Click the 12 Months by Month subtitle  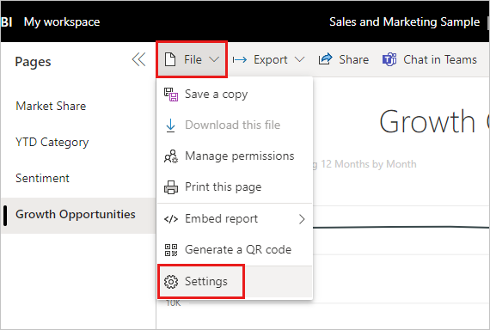[369, 164]
